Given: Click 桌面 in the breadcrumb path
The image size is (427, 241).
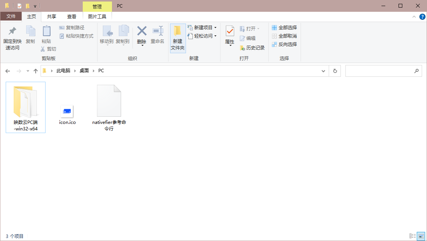Looking at the screenshot, I should click(84, 71).
